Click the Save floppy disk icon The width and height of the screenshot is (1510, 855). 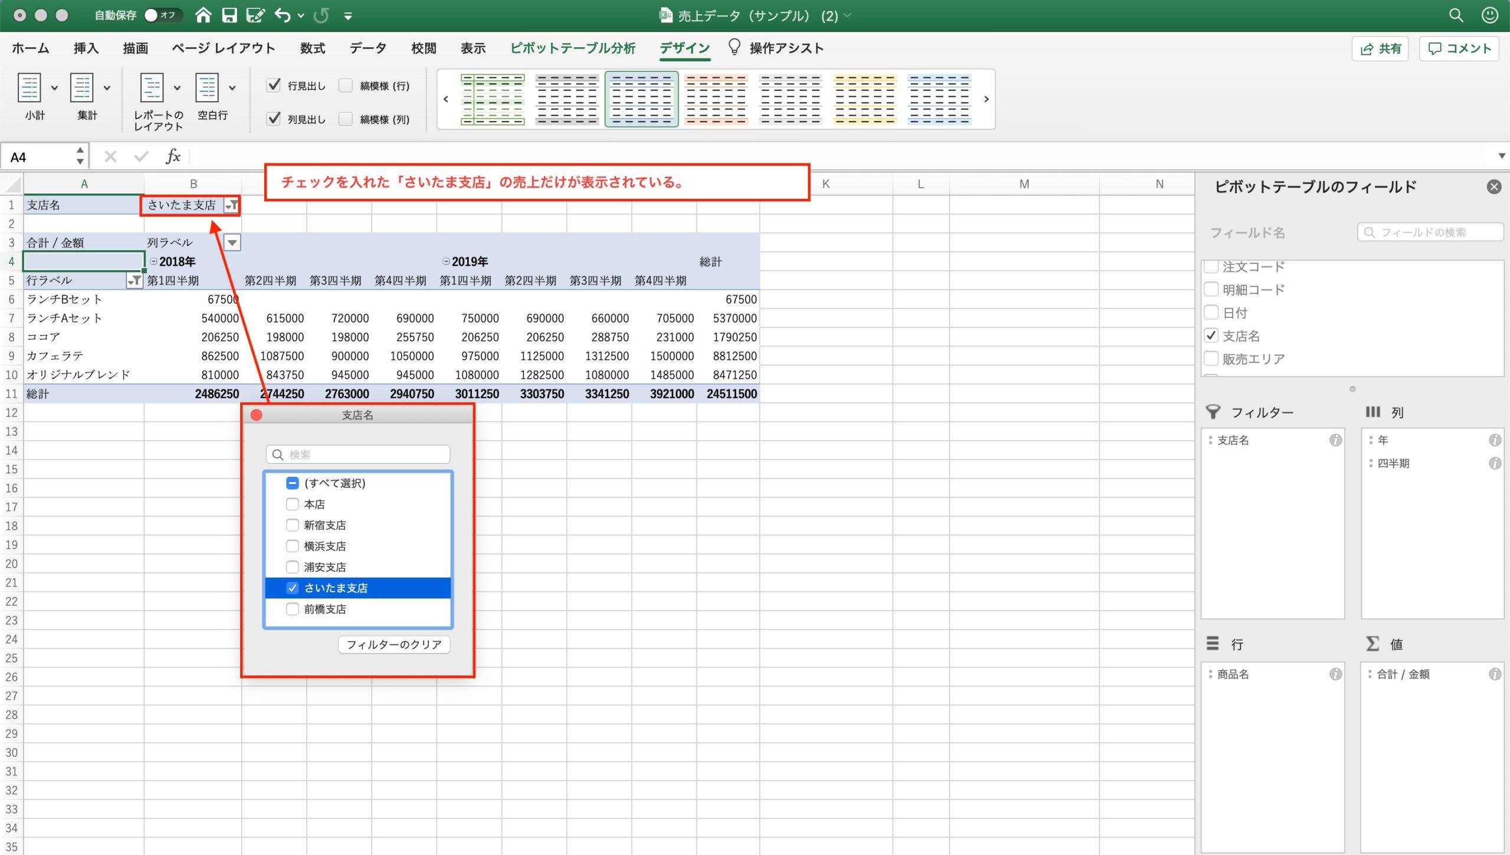pos(229,15)
